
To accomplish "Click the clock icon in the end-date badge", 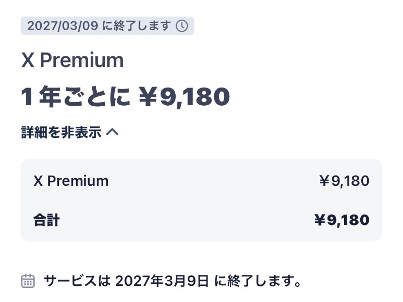I will click(x=182, y=26).
